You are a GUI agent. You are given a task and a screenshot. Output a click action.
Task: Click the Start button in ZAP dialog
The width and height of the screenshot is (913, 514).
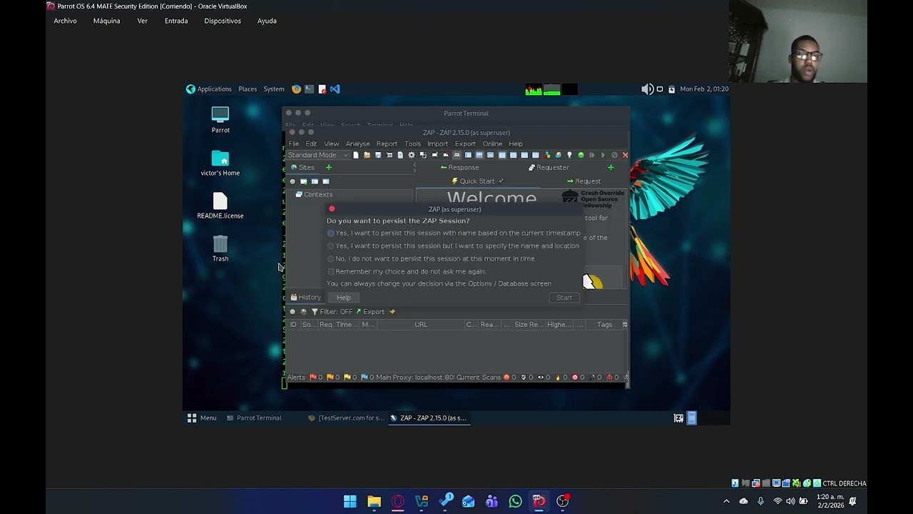click(564, 298)
